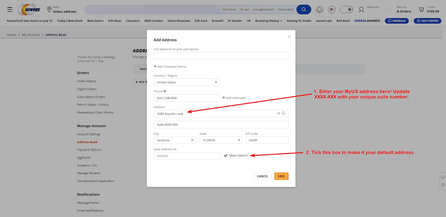Open the State dropdown showing FLORIDA

(x=221, y=140)
